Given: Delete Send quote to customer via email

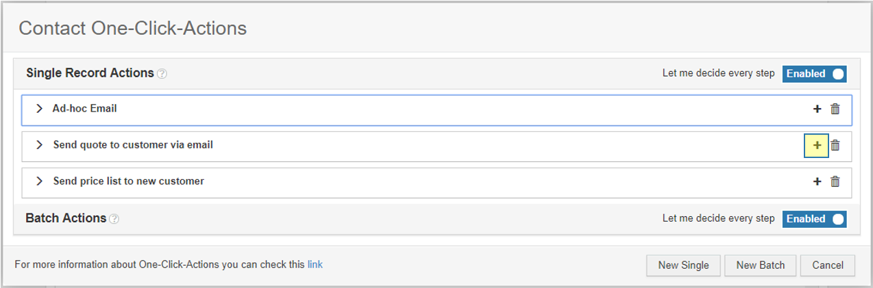Looking at the screenshot, I should [835, 145].
